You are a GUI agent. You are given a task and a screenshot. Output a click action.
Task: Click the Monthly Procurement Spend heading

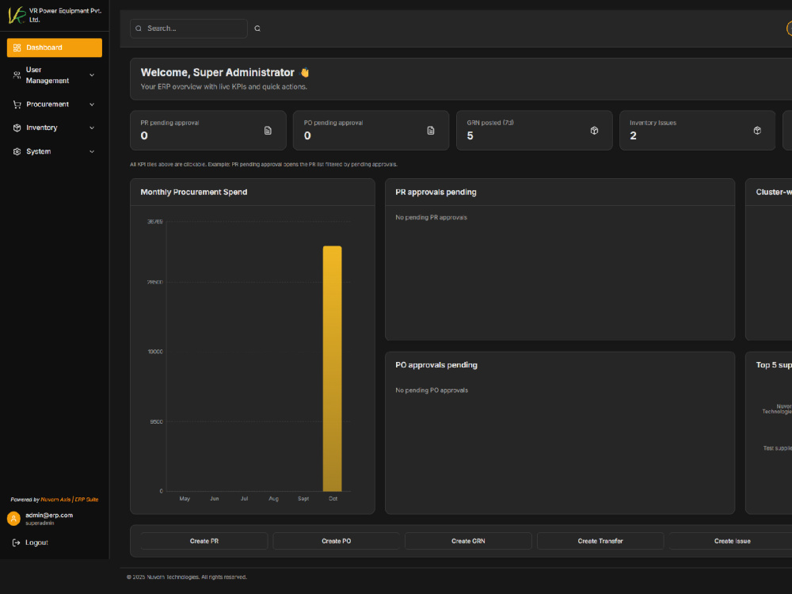click(194, 192)
